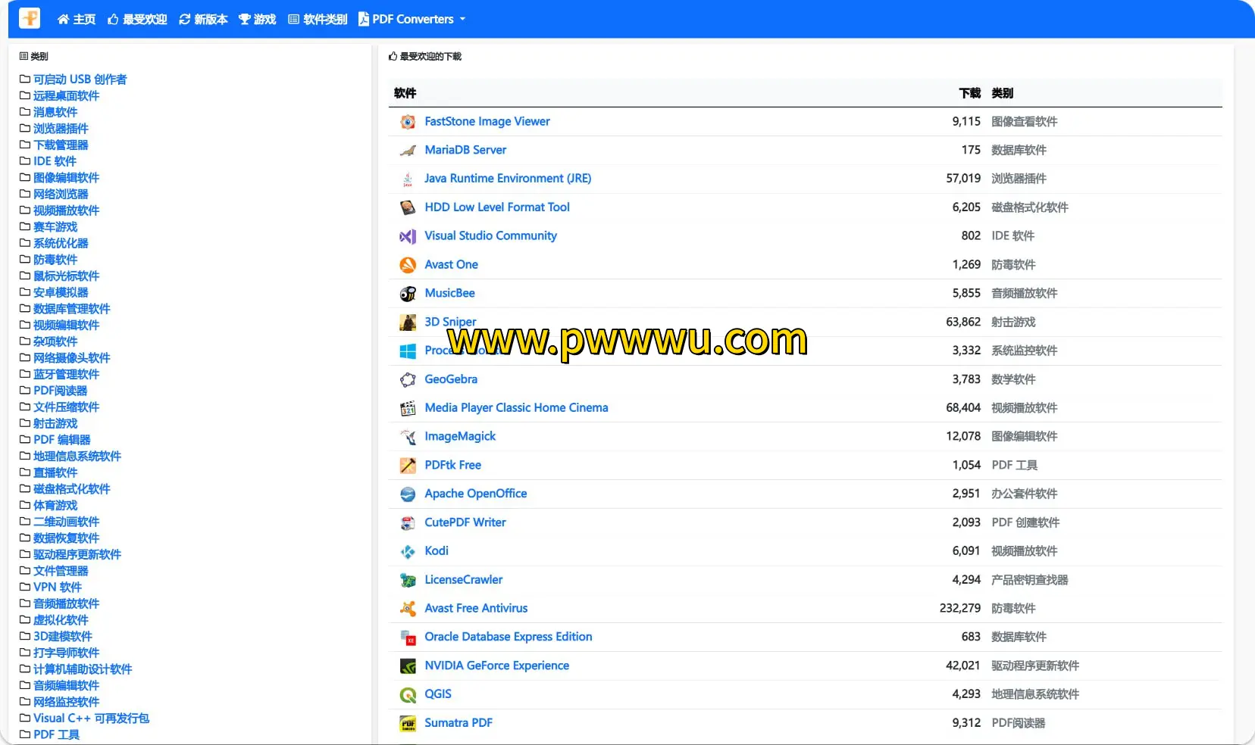The image size is (1255, 745).
Task: Select the NVIDIA GeForce Experience icon
Action: click(x=408, y=666)
